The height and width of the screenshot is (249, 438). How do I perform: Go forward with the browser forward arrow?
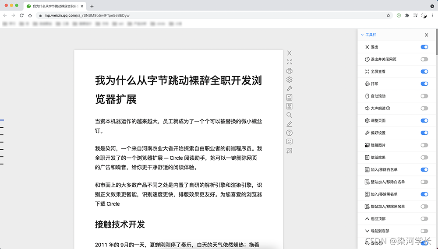pos(13,15)
